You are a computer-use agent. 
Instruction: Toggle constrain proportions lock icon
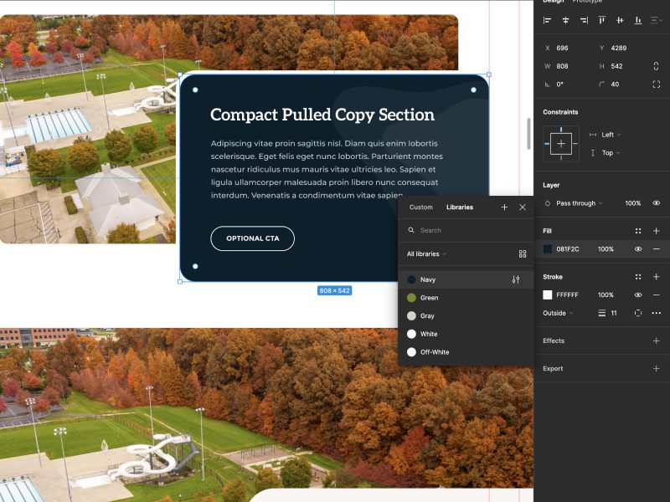coord(656,66)
